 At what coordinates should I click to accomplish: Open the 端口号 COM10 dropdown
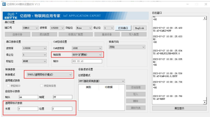click(30, 28)
